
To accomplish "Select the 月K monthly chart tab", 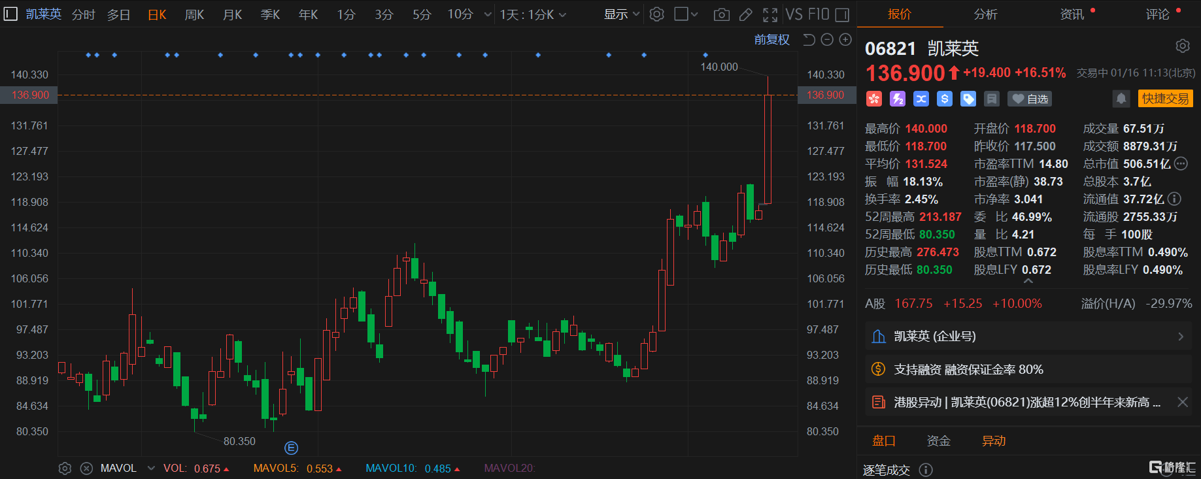I will click(232, 14).
